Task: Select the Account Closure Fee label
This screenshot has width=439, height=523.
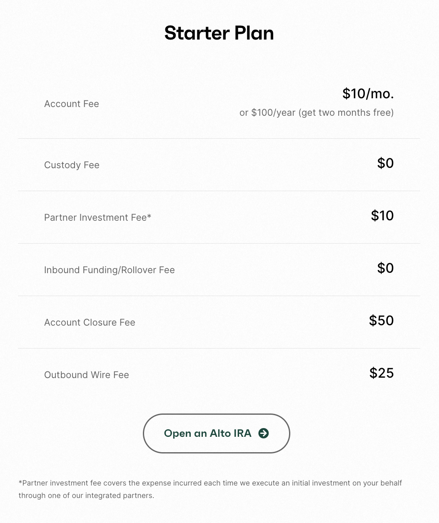Action: (90, 322)
